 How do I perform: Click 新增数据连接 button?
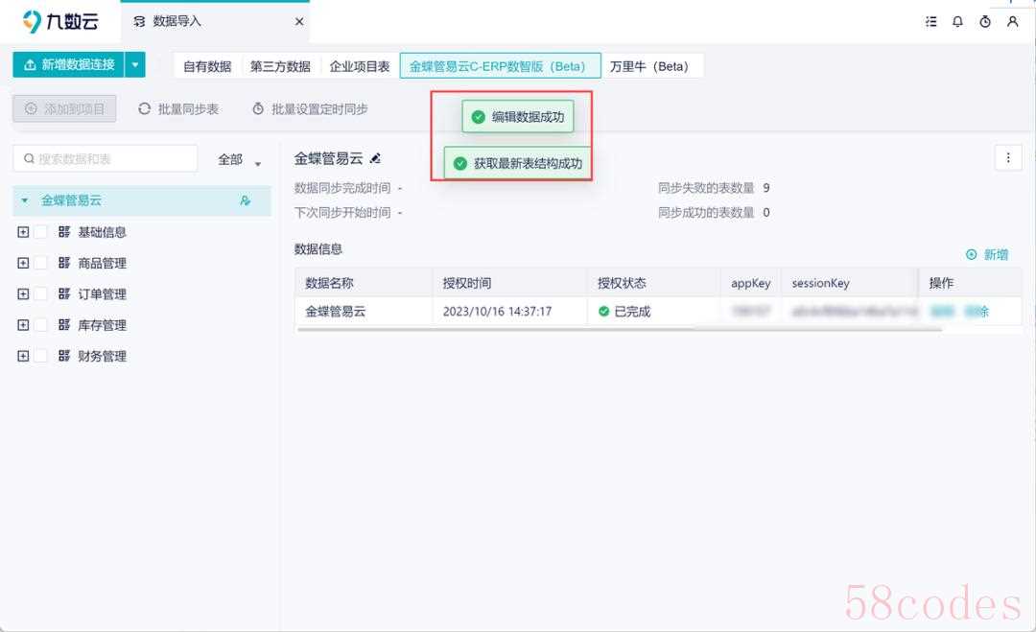(69, 64)
